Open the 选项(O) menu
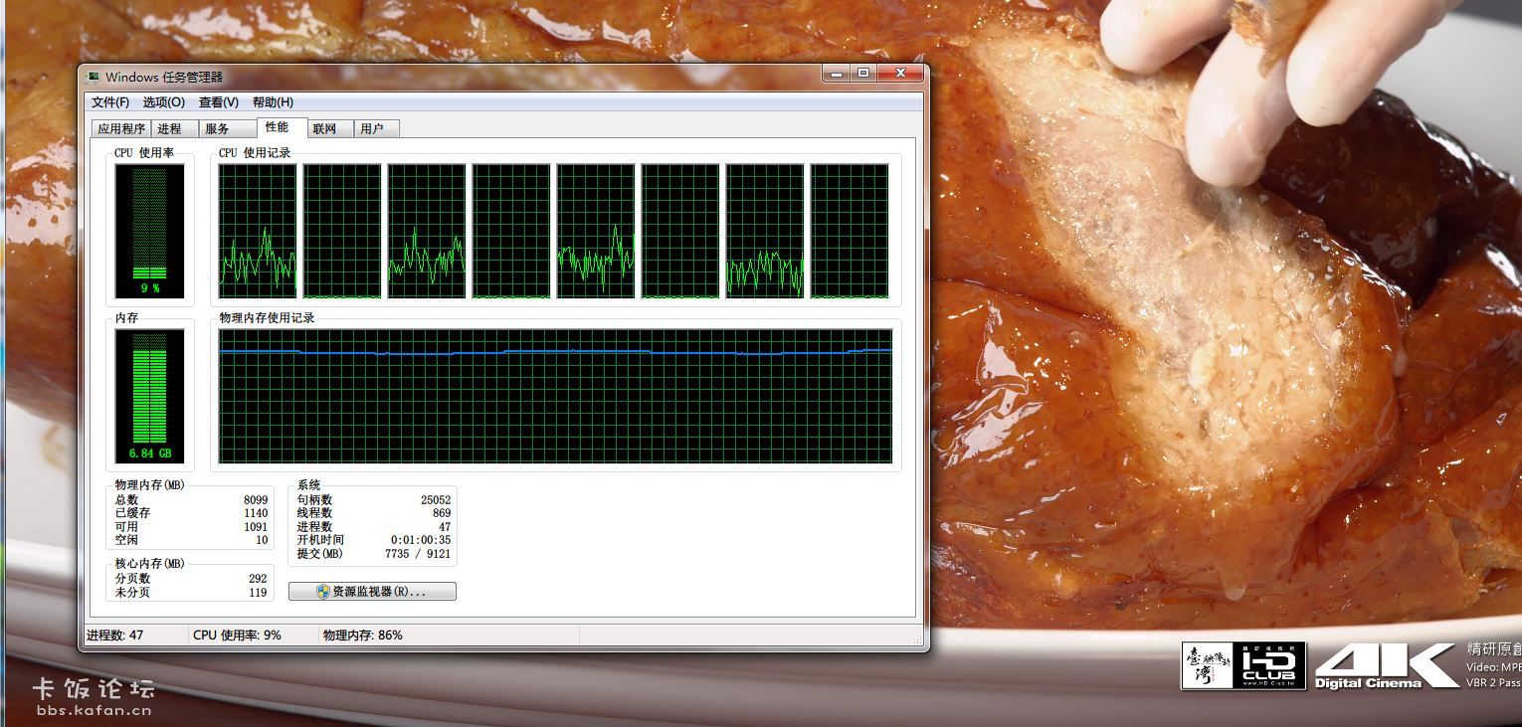Screen dimensions: 1522x727 [164, 102]
